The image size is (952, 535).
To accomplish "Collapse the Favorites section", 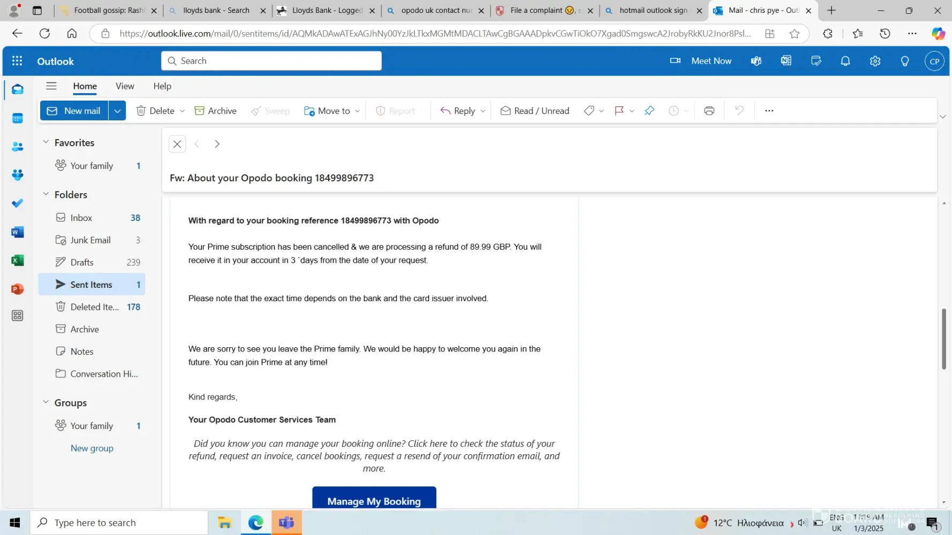I will [46, 142].
